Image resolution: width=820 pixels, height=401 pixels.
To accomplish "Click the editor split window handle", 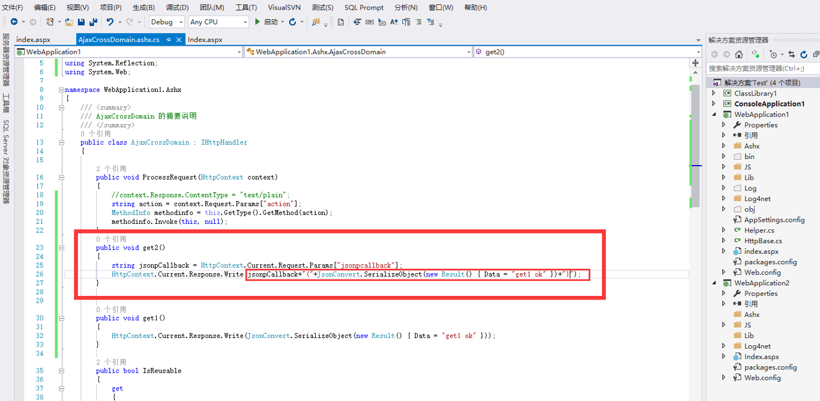I will click(x=696, y=62).
